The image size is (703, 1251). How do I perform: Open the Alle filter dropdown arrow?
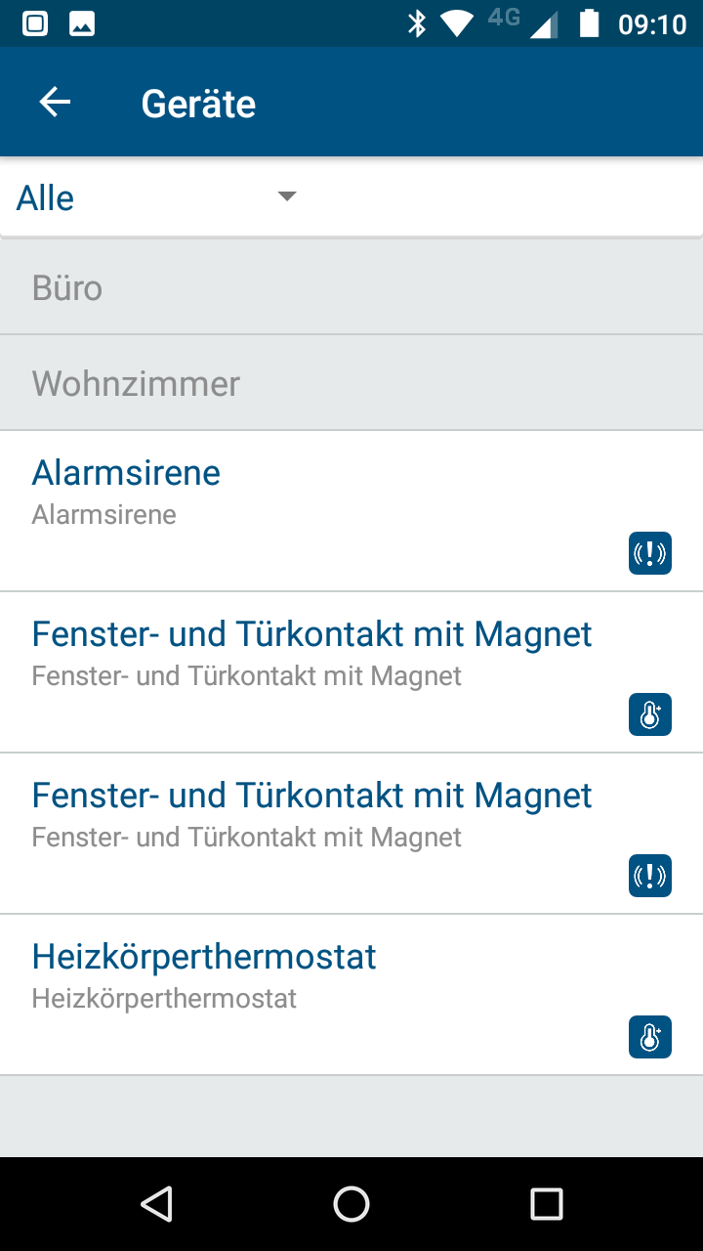(286, 196)
